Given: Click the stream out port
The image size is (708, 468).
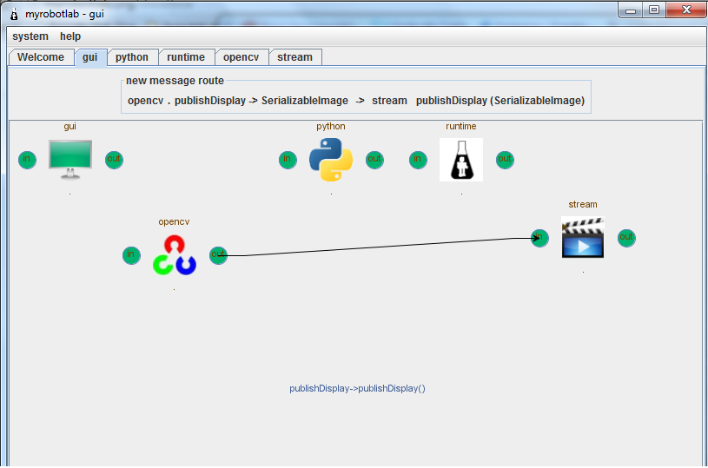Looking at the screenshot, I should point(626,238).
